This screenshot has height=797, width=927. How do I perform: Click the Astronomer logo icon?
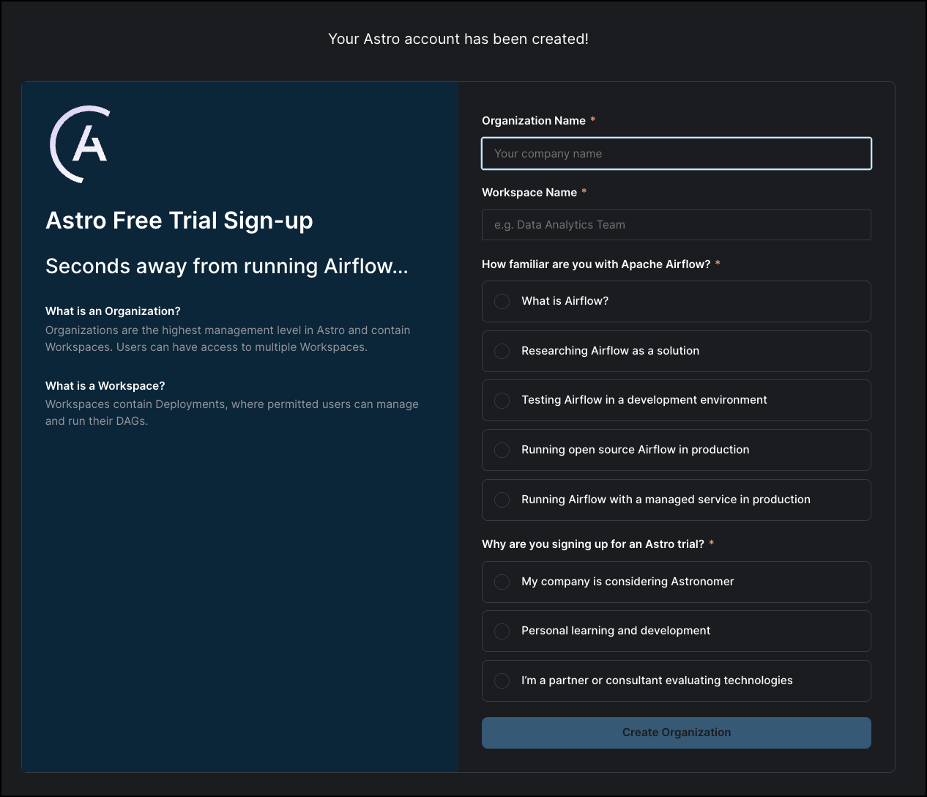[x=79, y=144]
